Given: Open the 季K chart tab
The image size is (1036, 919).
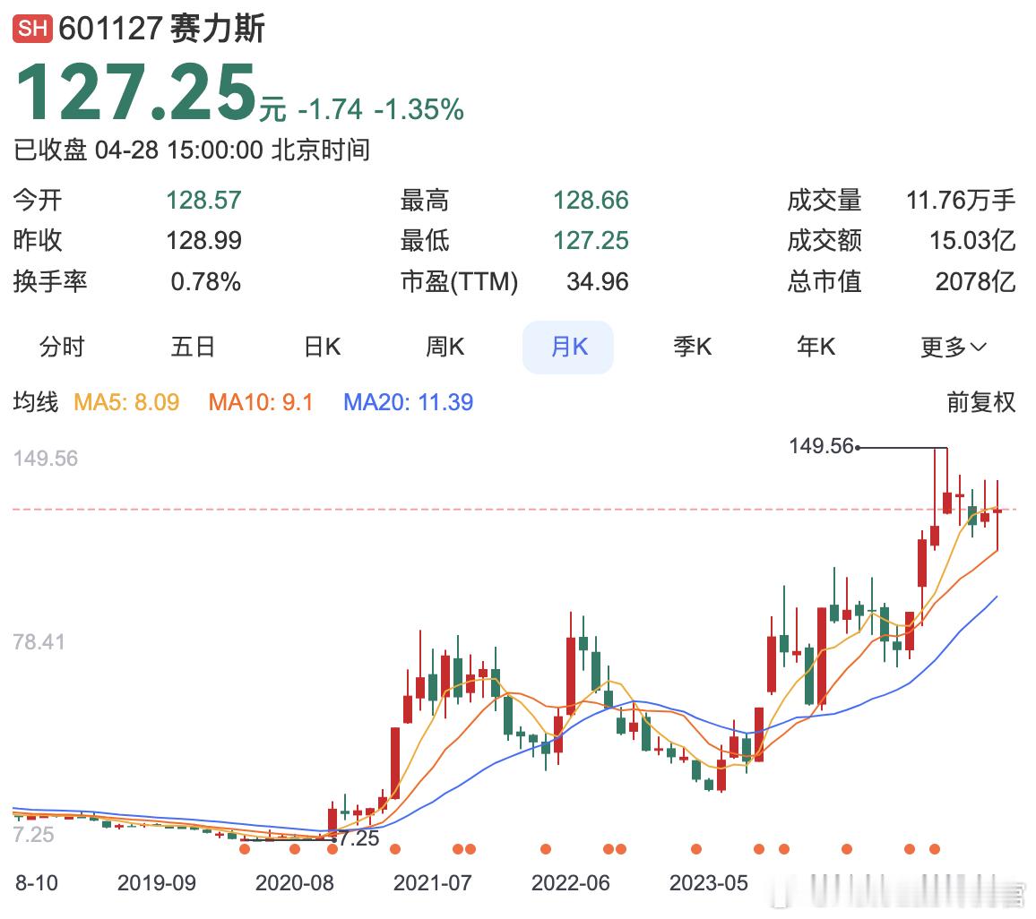Looking at the screenshot, I should point(693,347).
